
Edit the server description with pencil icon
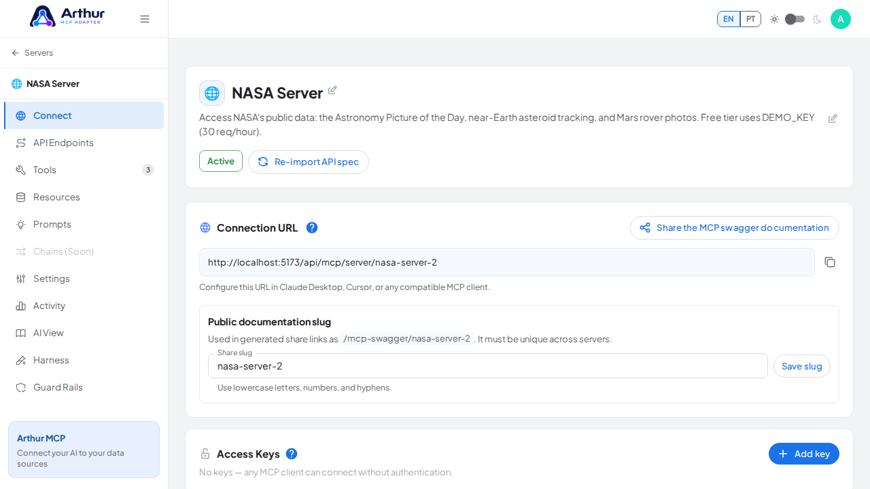(x=833, y=119)
